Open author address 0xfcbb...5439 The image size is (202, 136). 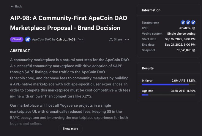[66, 39]
